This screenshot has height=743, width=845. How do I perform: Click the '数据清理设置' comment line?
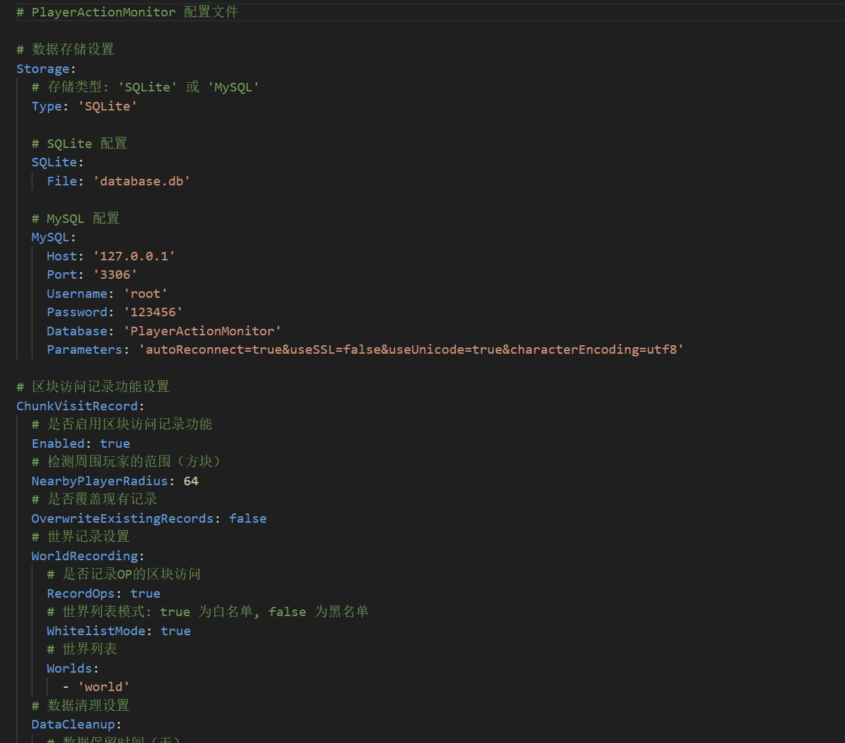(80, 706)
